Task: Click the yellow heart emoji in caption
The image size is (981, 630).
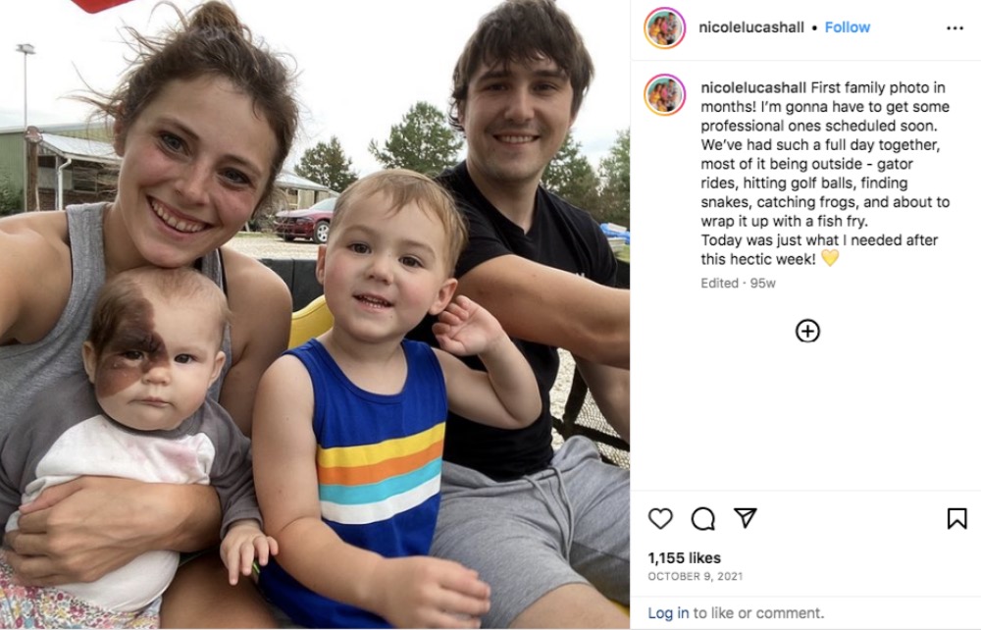Action: 830,258
